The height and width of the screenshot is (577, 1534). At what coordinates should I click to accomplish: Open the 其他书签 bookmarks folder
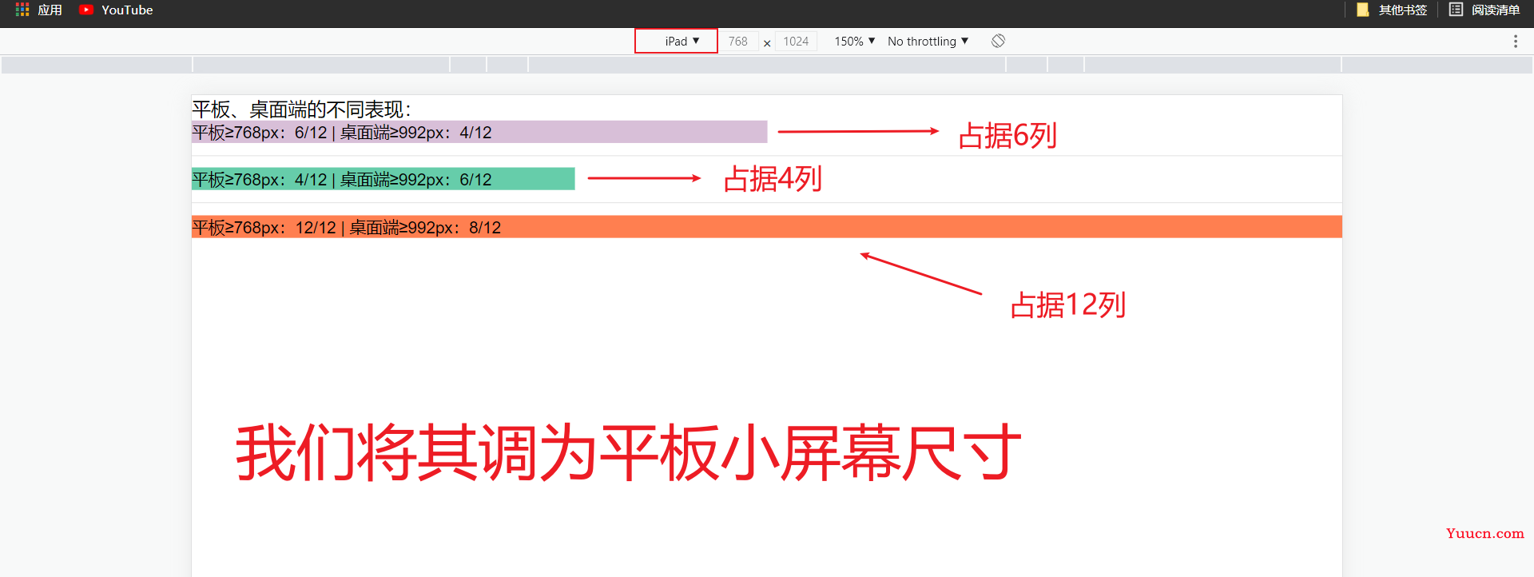[x=1392, y=10]
